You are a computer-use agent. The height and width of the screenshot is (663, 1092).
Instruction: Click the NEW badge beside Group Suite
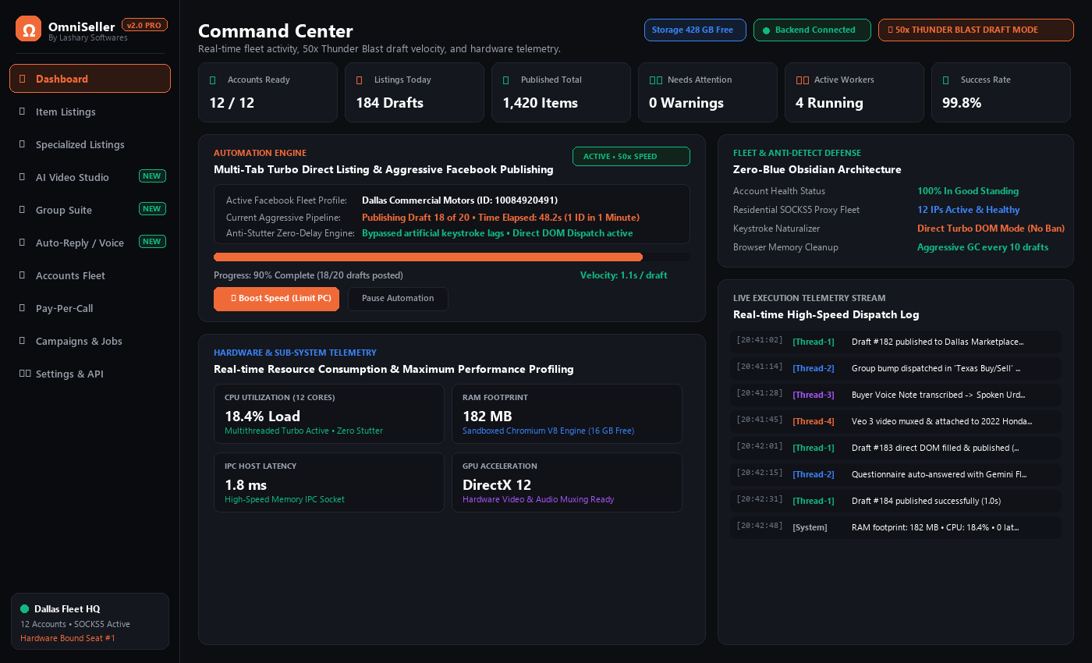[x=152, y=209]
